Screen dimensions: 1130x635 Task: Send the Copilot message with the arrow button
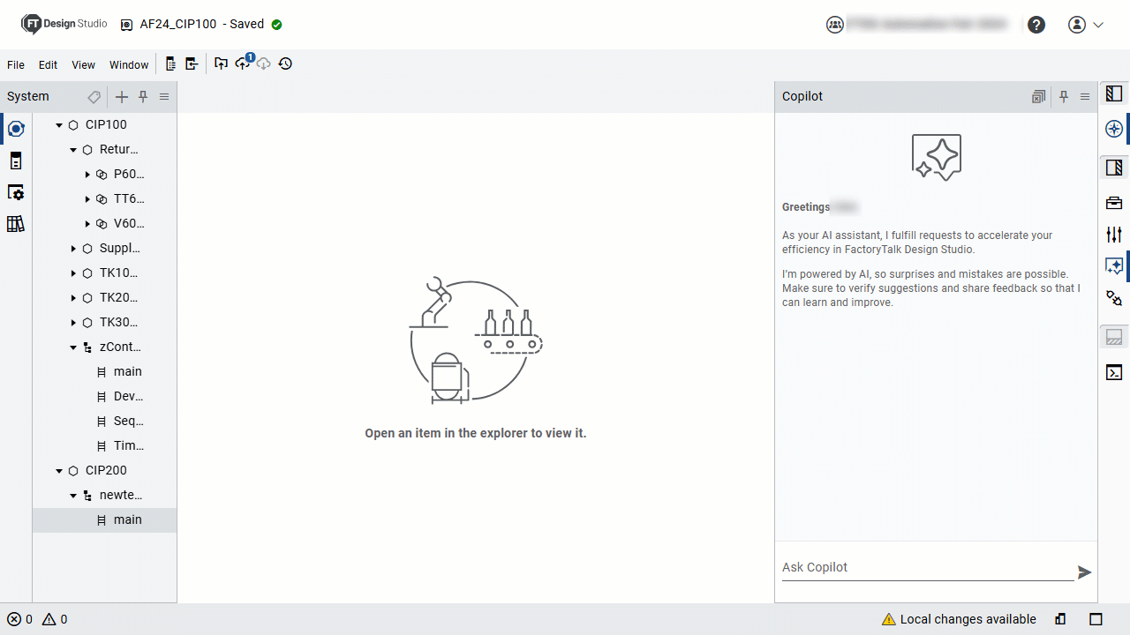click(x=1085, y=571)
